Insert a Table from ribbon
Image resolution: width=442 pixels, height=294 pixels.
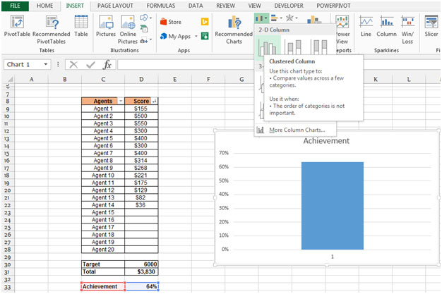(x=81, y=26)
